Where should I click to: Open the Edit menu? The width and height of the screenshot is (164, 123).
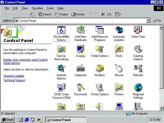(x=15, y=8)
